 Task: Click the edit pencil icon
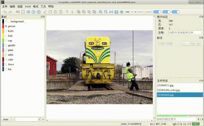tap(45, 12)
